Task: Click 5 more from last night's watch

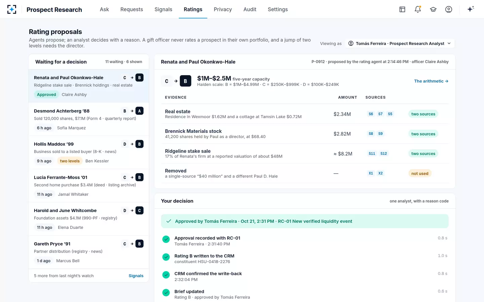Action: [64, 276]
